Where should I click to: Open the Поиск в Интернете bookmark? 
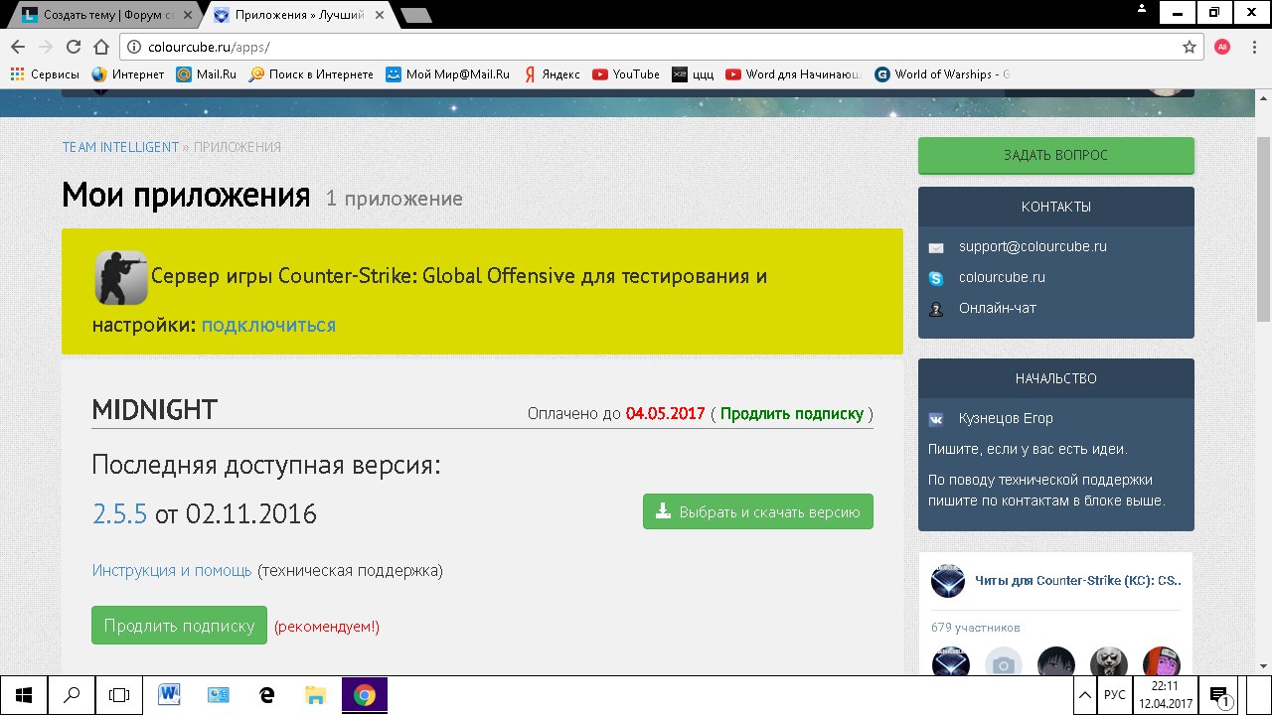tap(311, 74)
